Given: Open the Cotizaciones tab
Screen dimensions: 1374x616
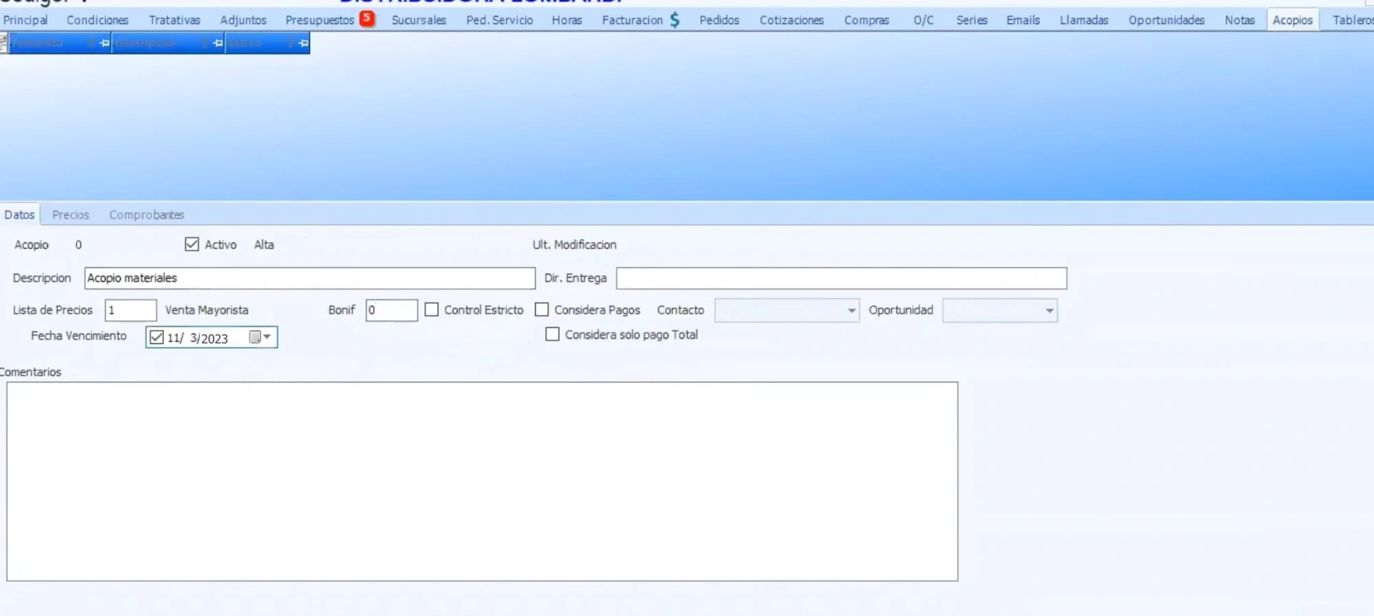Looking at the screenshot, I should click(x=791, y=20).
